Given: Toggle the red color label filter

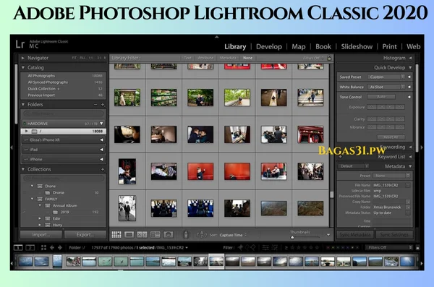Looking at the screenshot, I should tap(328, 247).
